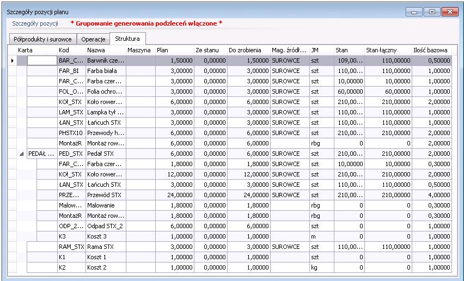The height and width of the screenshot is (281, 464).
Task: Click the Maszyna column header
Action: click(141, 50)
